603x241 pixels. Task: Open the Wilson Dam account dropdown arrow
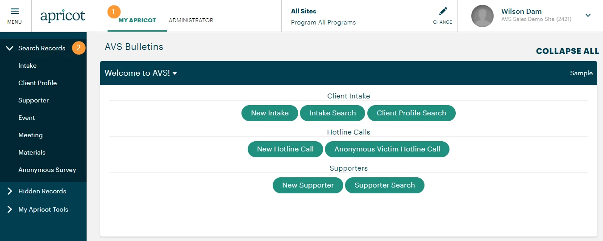click(x=588, y=16)
